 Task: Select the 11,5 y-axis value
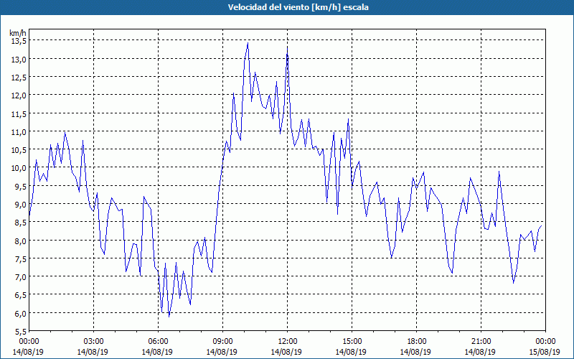19,113
